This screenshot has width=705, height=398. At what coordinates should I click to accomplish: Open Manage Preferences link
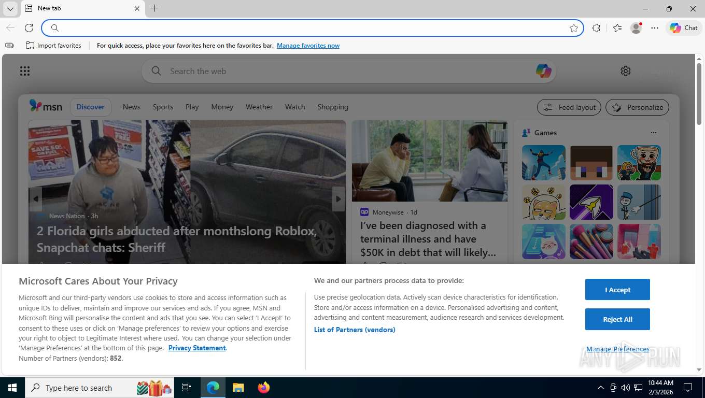pyautogui.click(x=617, y=349)
